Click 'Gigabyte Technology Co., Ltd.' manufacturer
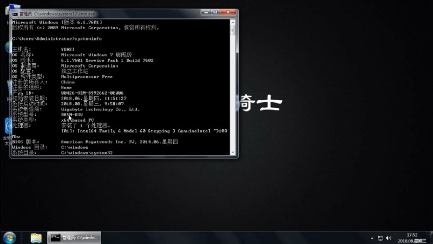 100,109
